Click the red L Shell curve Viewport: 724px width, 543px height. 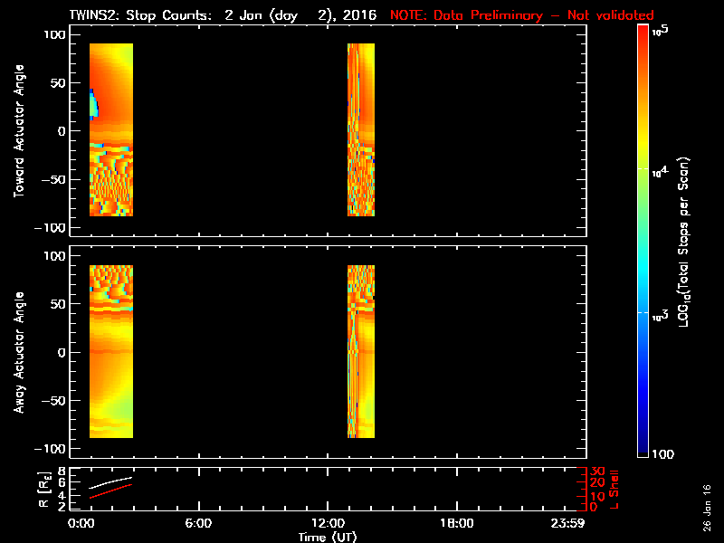[x=110, y=491]
